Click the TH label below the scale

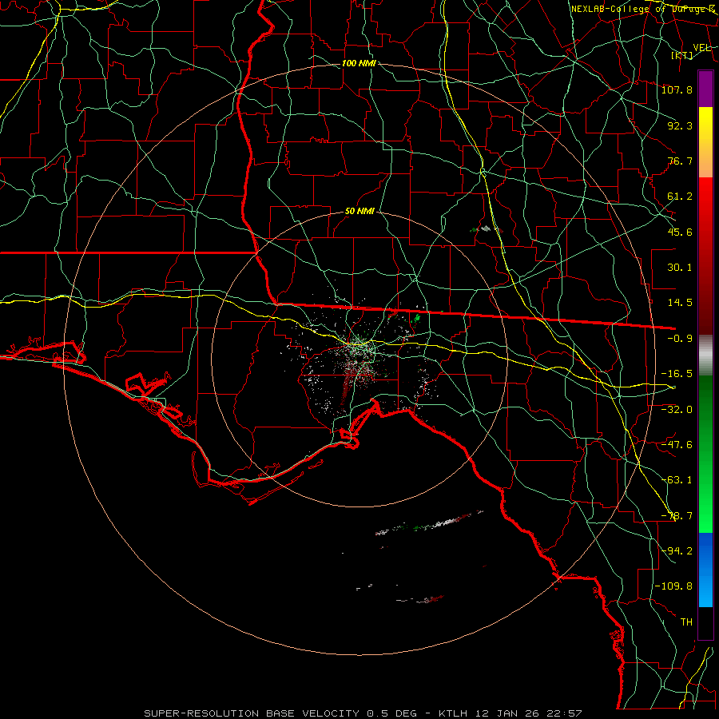tap(686, 622)
